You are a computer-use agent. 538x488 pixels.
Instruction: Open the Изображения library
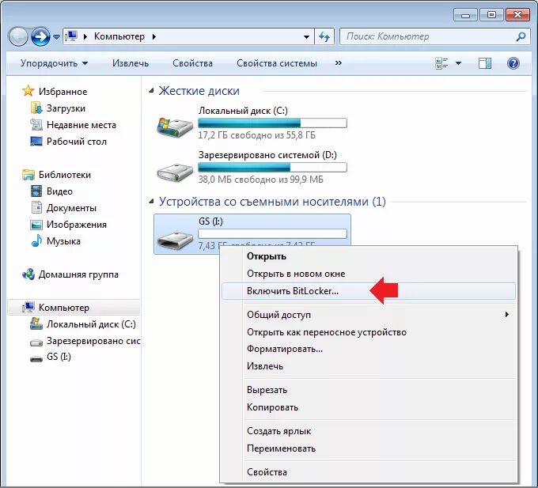tap(77, 225)
